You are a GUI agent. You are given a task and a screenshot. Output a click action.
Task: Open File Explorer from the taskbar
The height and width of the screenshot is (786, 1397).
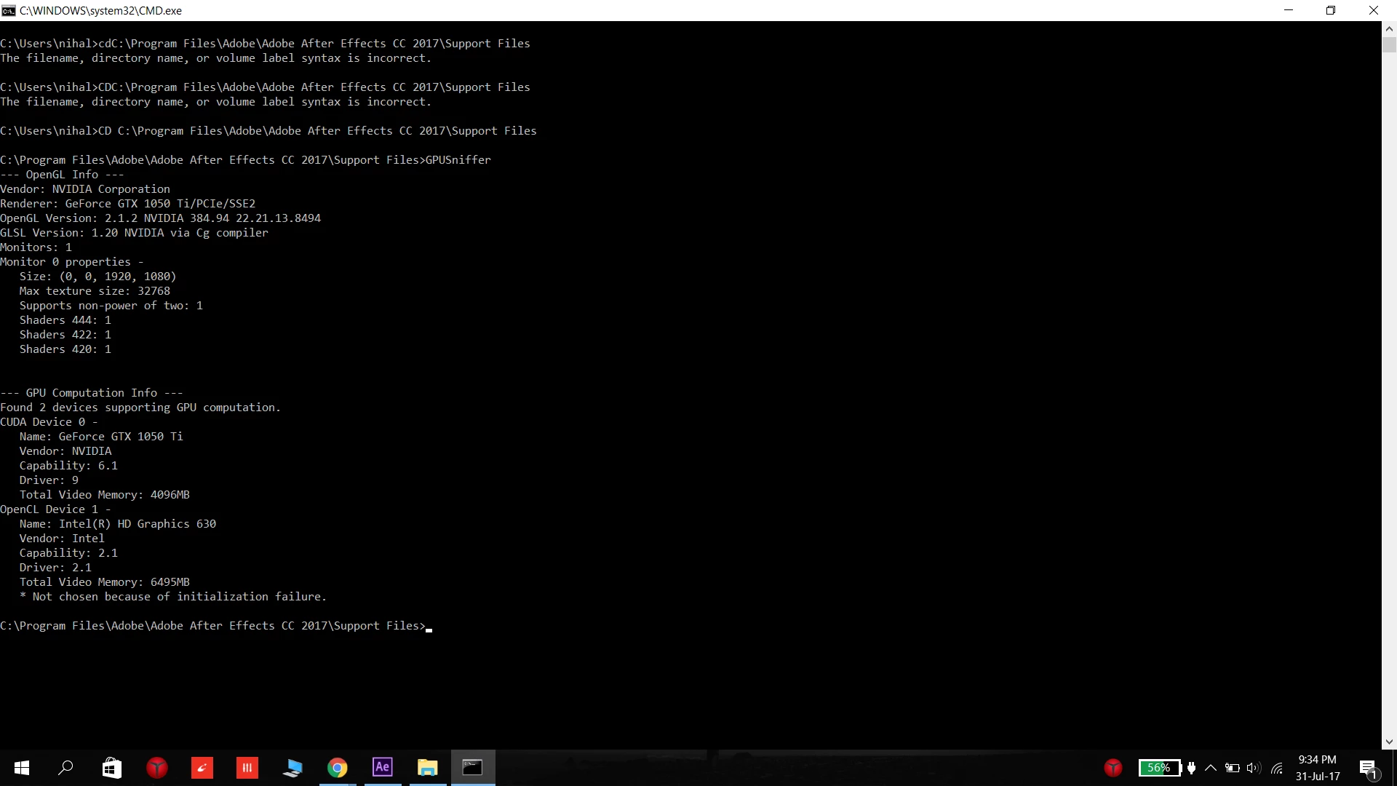click(x=428, y=768)
